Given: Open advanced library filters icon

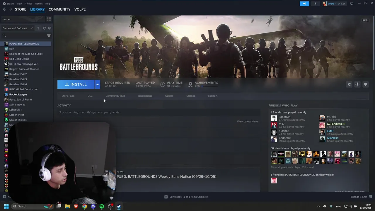Looking at the screenshot, I should (49, 35).
